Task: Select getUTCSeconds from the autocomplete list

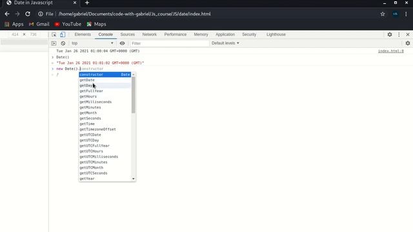Action: click(x=105, y=173)
